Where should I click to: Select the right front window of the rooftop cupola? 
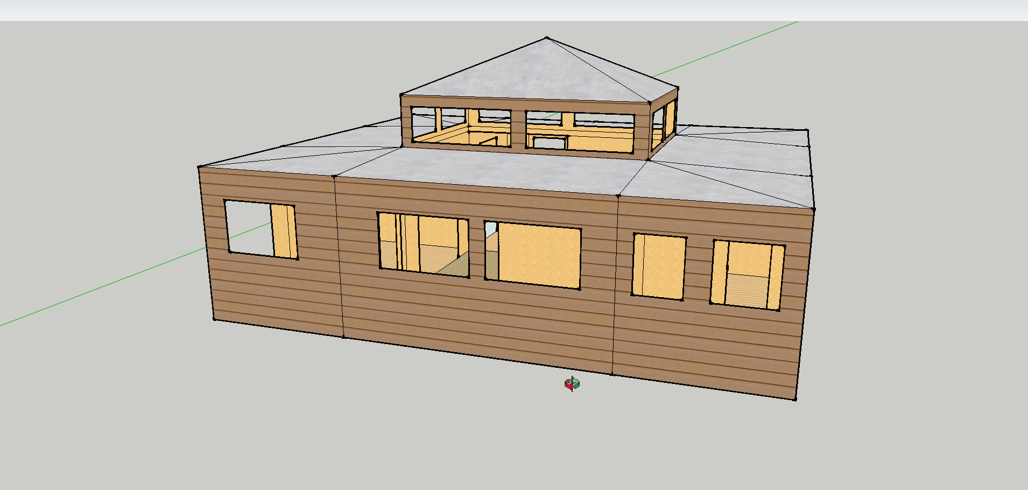tap(580, 132)
